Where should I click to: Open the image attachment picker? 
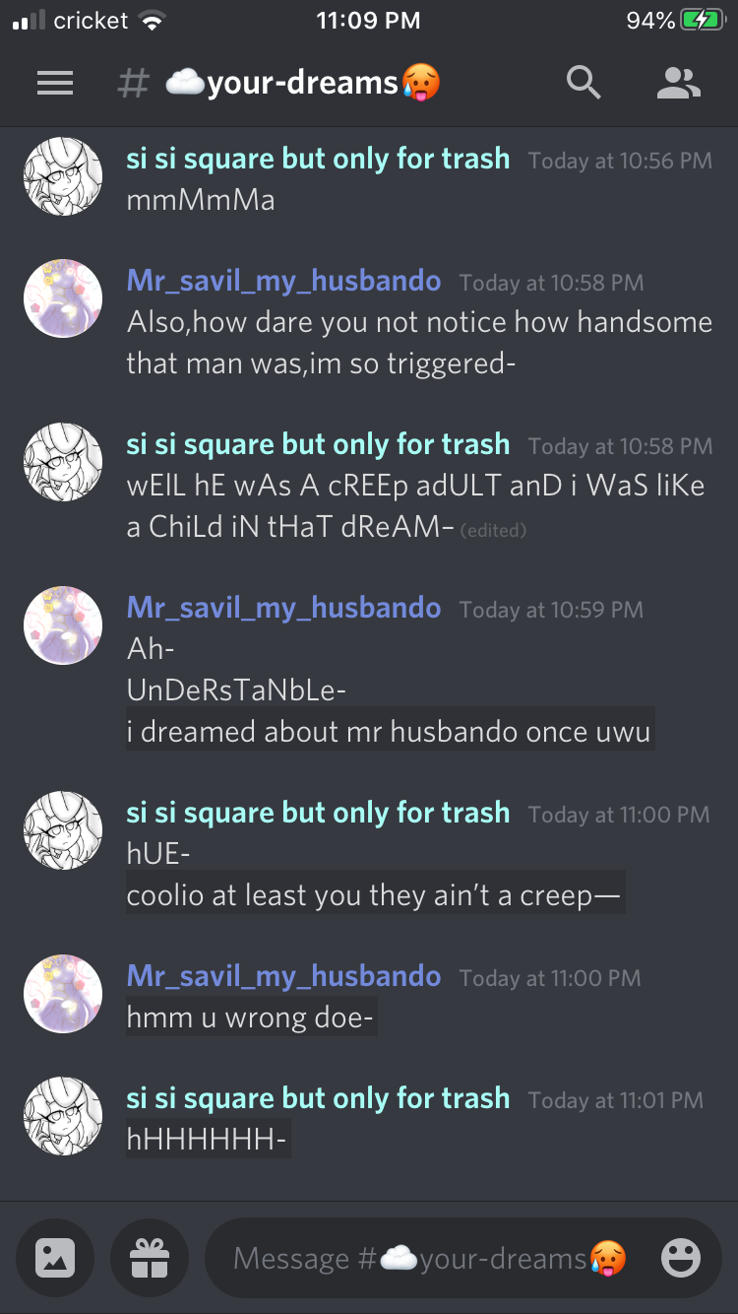(x=55, y=1258)
